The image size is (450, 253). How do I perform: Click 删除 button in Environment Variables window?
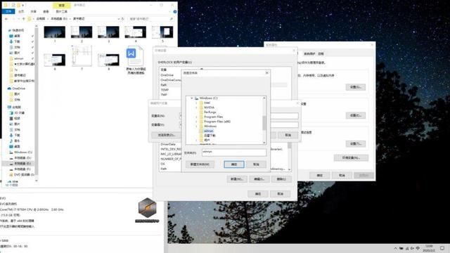point(281,179)
